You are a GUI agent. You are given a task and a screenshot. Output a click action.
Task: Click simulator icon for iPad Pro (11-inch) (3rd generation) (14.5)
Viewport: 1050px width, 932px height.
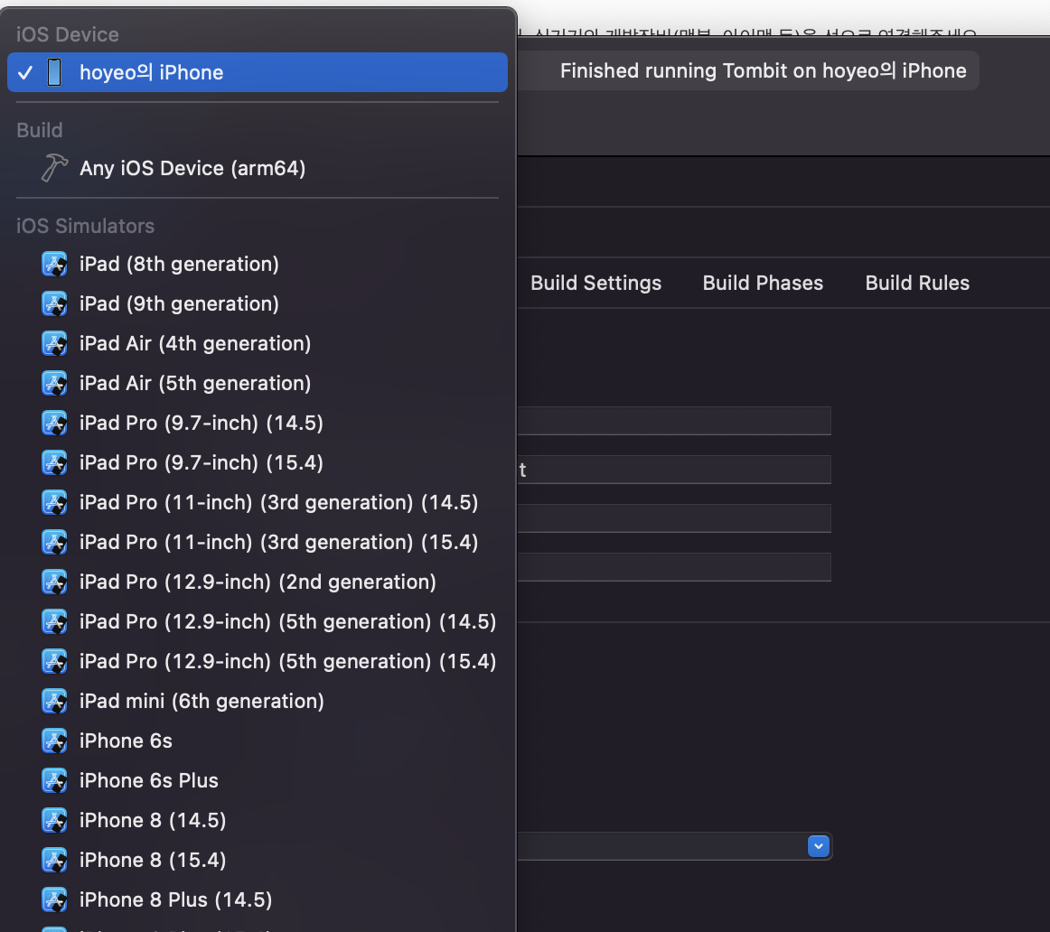[54, 502]
